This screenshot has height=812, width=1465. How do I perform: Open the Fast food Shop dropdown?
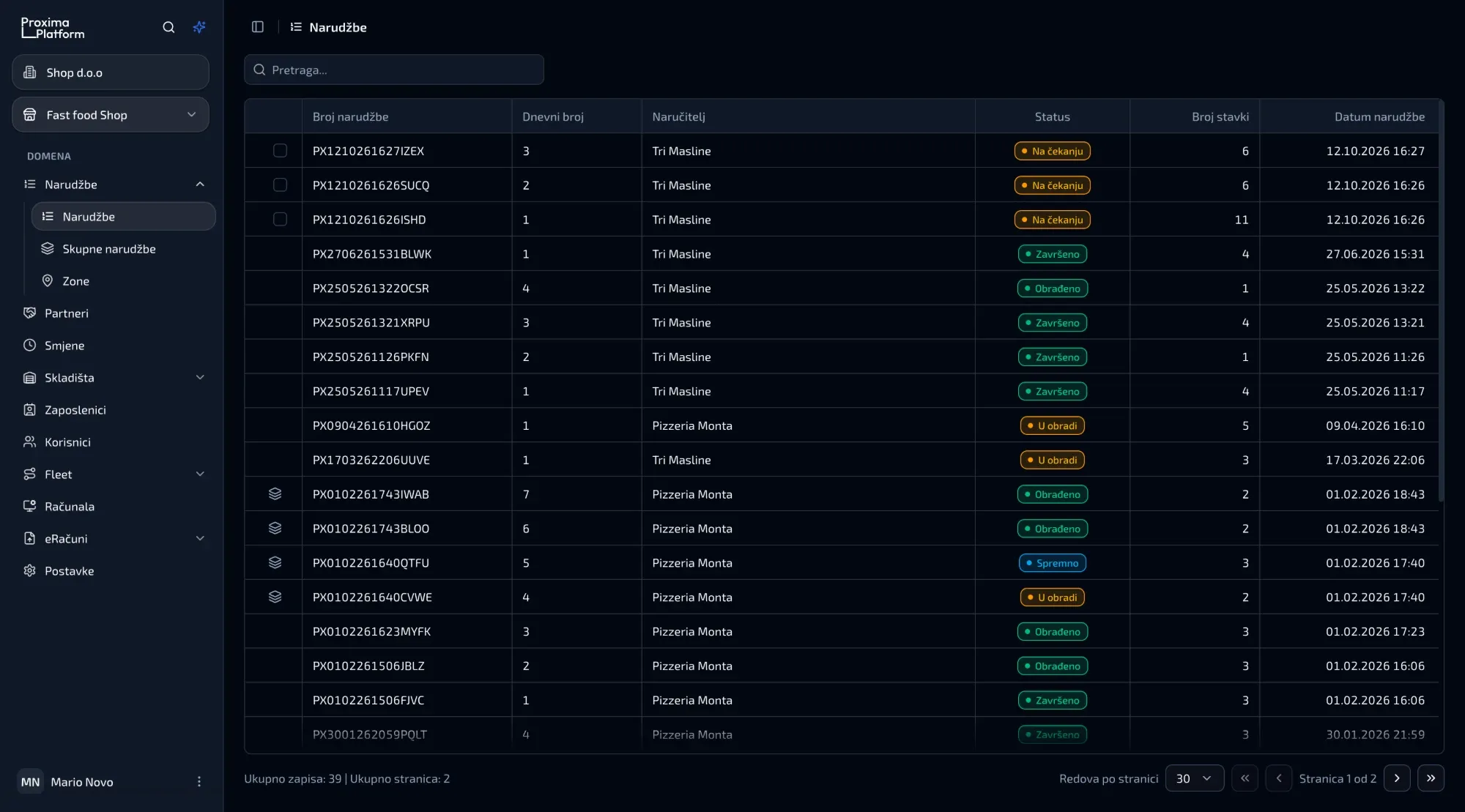click(111, 115)
